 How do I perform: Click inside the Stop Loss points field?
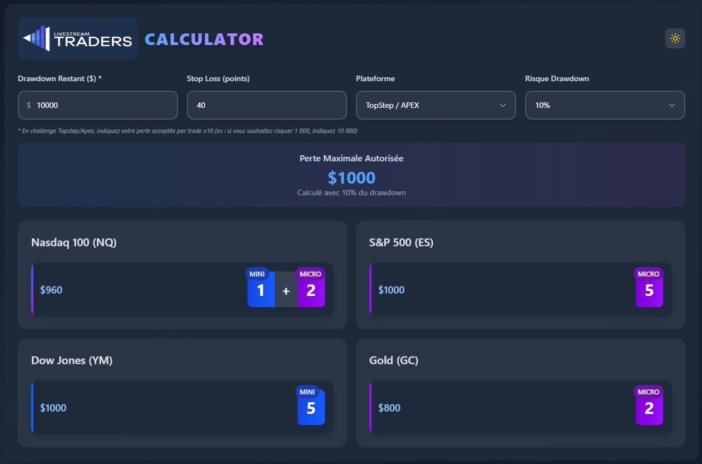pos(266,105)
